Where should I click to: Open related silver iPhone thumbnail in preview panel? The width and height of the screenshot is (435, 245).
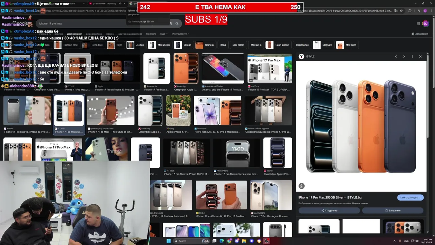[x=319, y=227]
